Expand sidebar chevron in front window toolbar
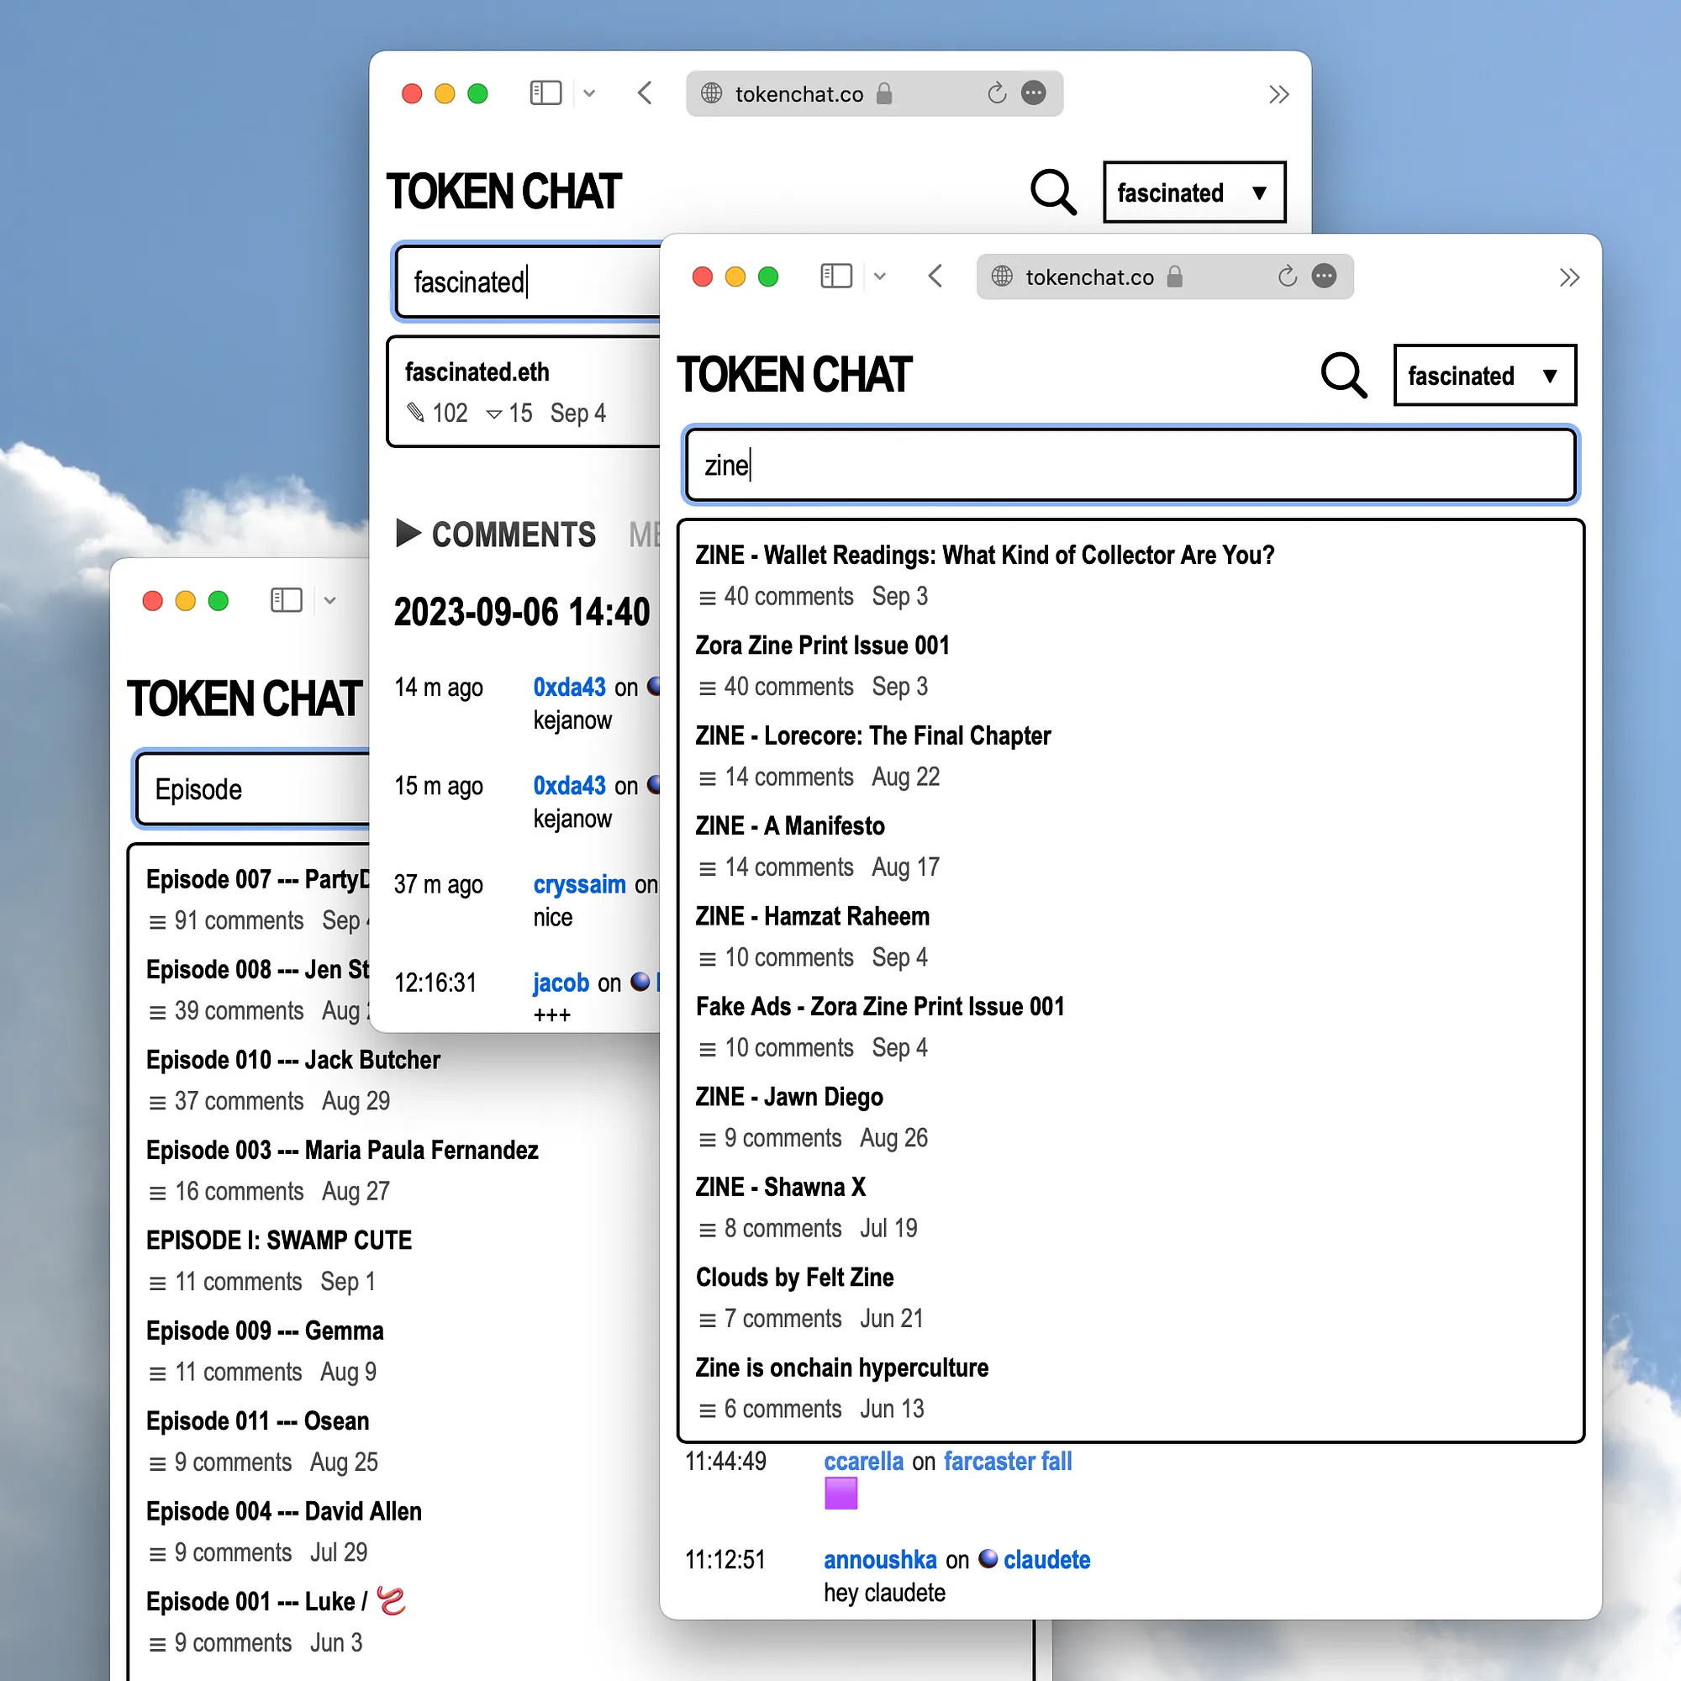The height and width of the screenshot is (1681, 1681). (x=880, y=277)
